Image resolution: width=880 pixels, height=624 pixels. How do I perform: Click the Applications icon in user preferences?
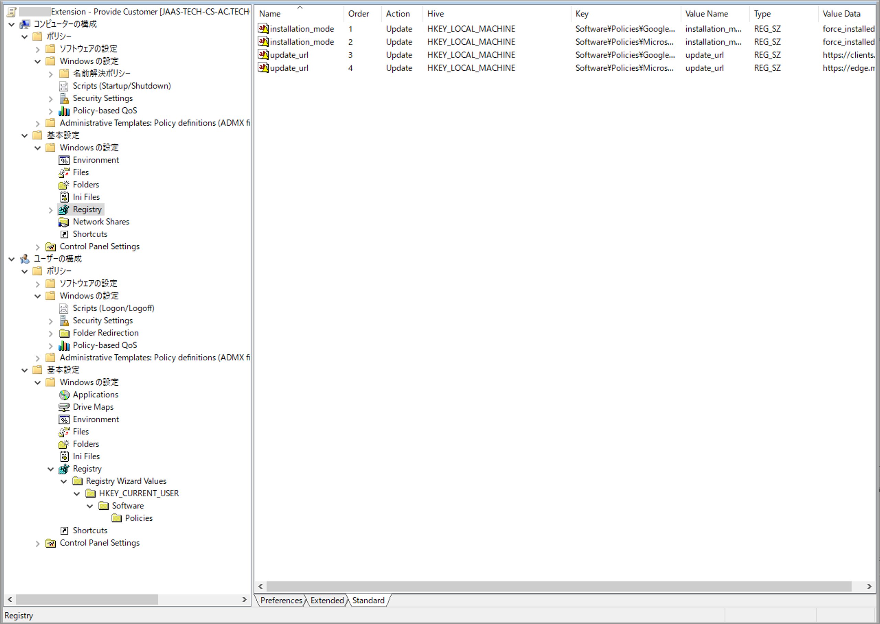click(x=64, y=395)
